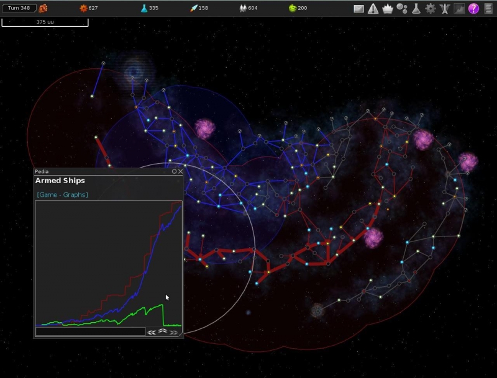The image size is (497, 378).
Task: Click the detection value 200
Action: (303, 8)
